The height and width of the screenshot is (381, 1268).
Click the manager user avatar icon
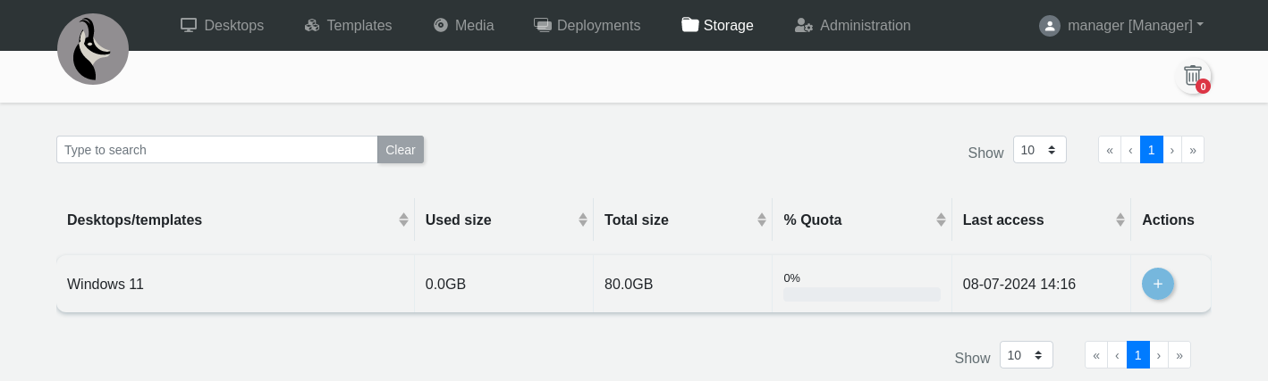pyautogui.click(x=1049, y=26)
